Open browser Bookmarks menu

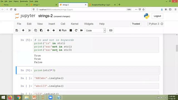click(x=24, y=1)
